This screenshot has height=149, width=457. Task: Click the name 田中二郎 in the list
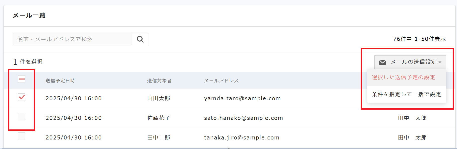click(x=158, y=138)
